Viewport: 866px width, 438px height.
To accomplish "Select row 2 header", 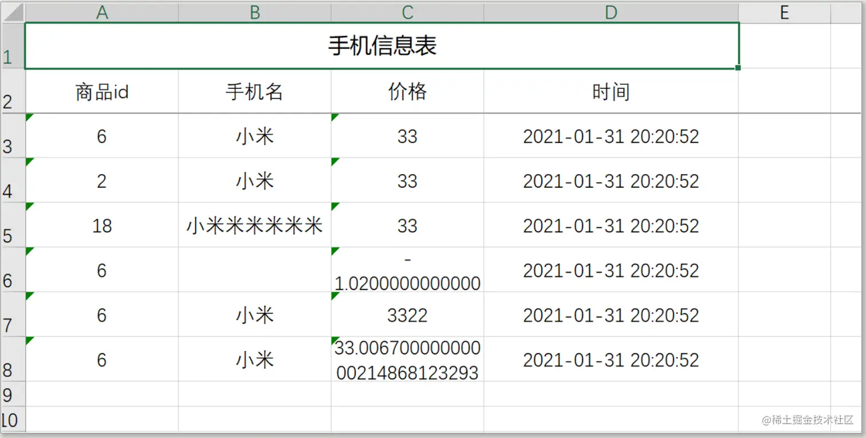I will click(x=13, y=91).
